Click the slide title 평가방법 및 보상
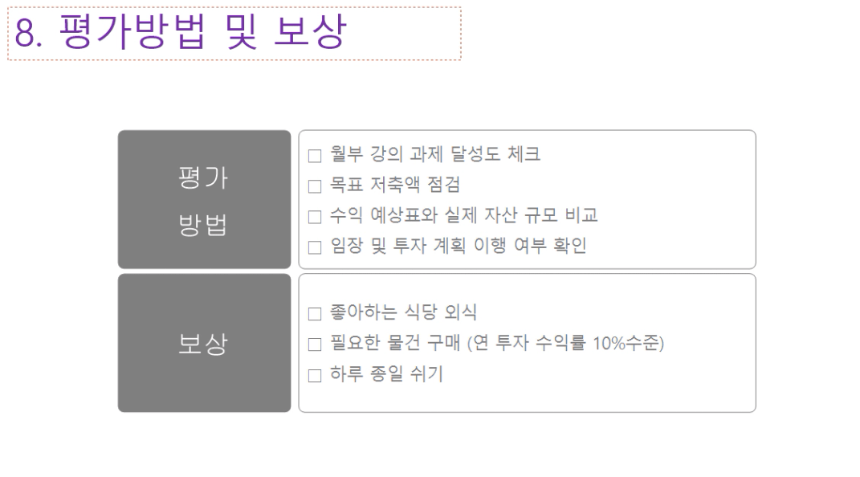 pyautogui.click(x=180, y=34)
